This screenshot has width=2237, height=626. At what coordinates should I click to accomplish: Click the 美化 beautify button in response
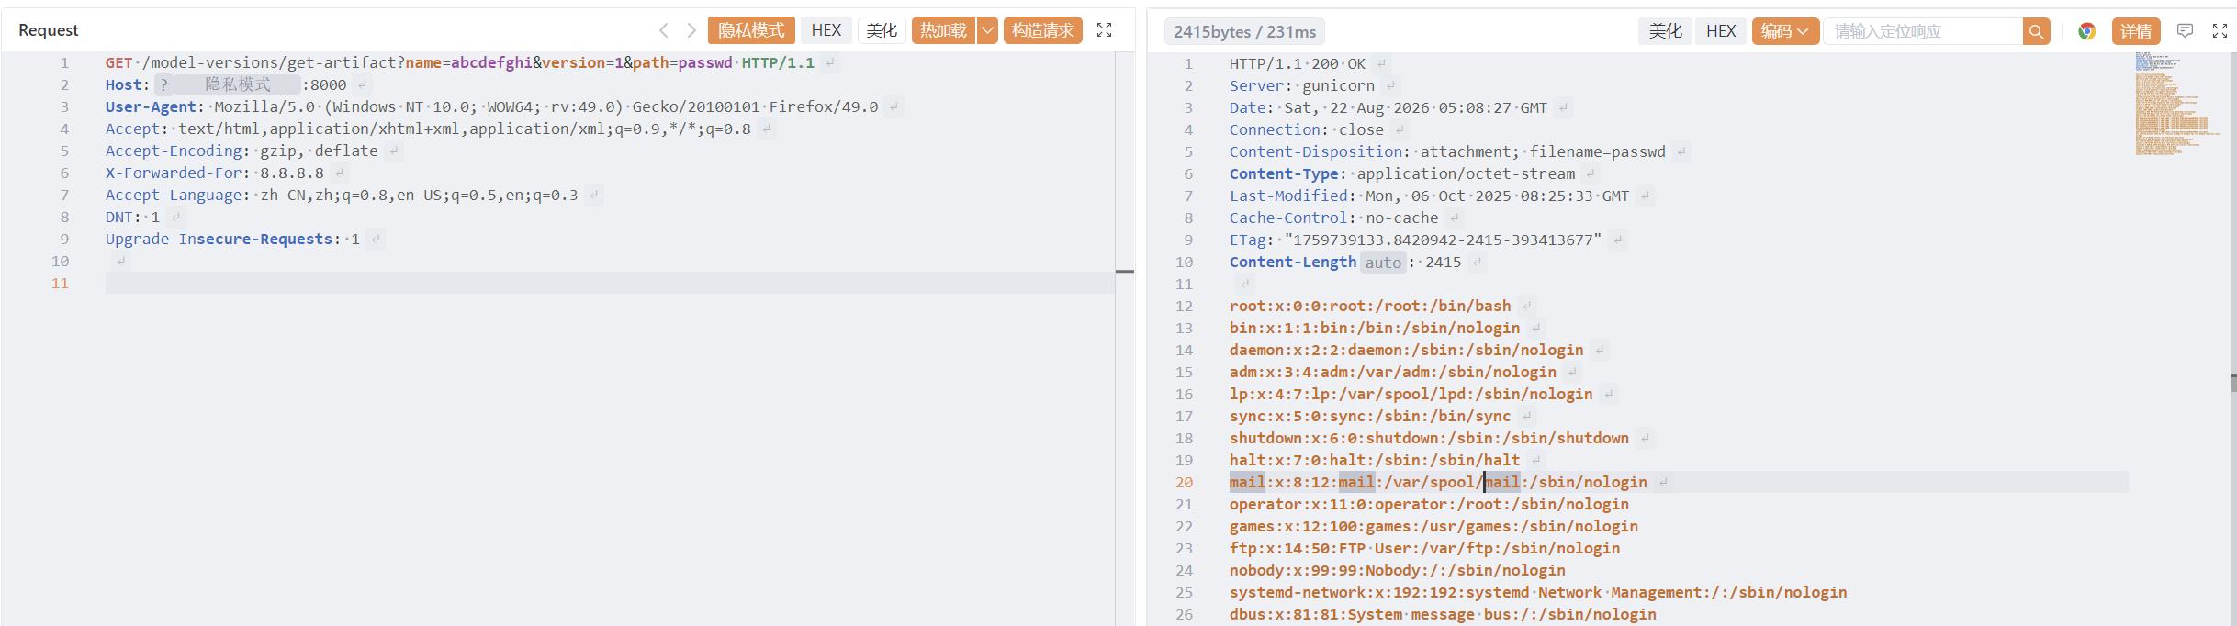[x=1665, y=31]
